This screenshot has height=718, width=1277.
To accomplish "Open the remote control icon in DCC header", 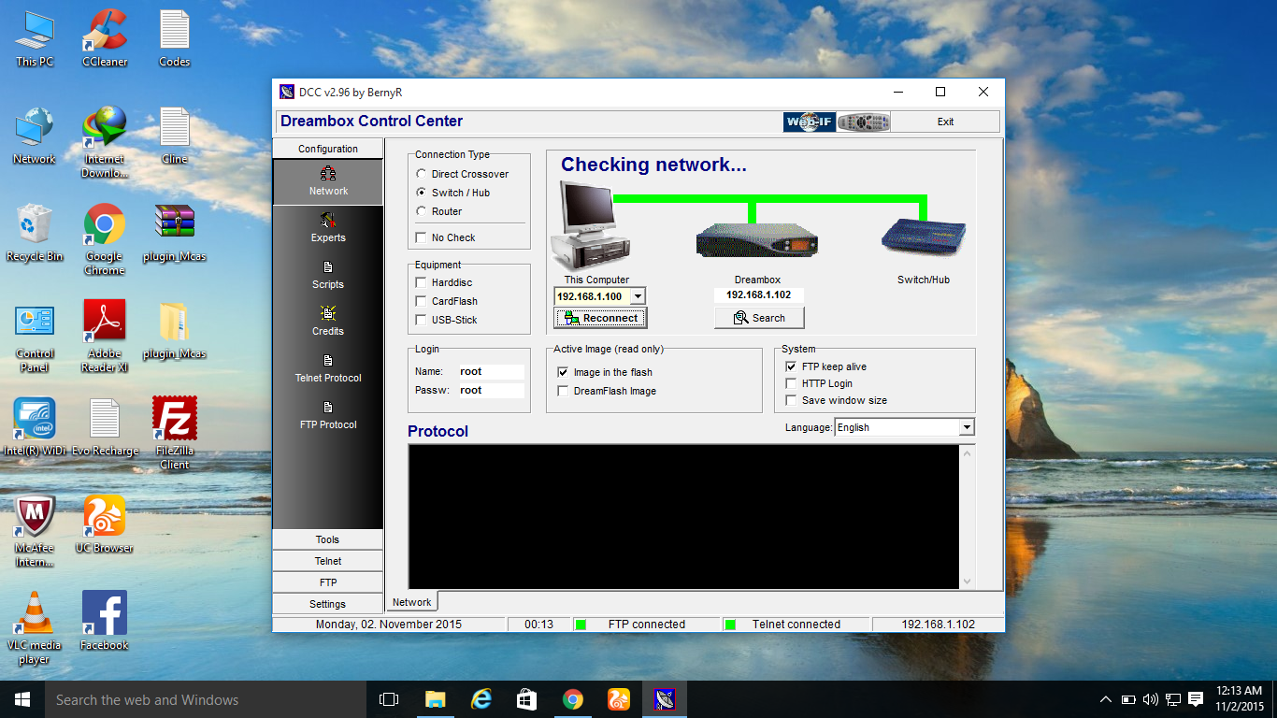I will 863,122.
